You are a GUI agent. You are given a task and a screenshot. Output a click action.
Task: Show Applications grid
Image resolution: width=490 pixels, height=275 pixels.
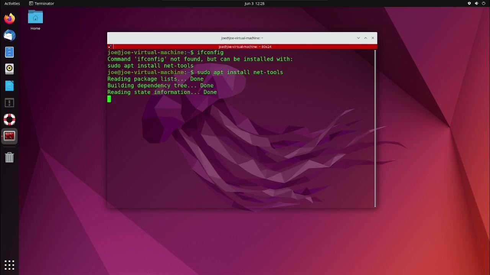point(9,265)
